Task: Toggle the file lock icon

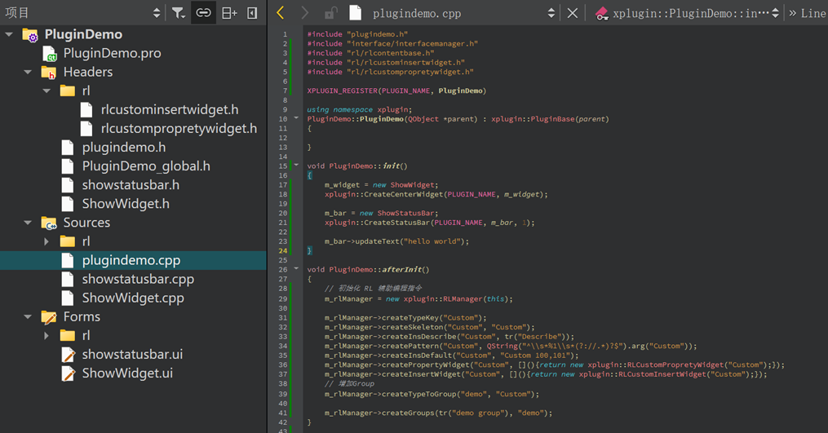Action: [330, 13]
